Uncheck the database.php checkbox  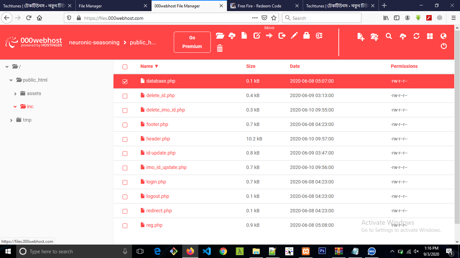point(125,82)
